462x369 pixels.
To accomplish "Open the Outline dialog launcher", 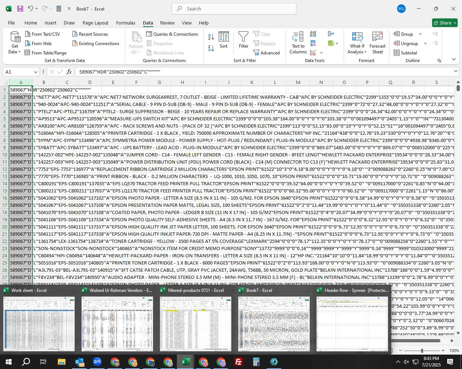I will (439, 61).
